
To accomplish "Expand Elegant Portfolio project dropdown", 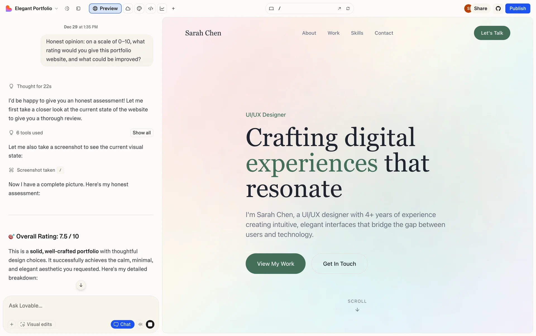I will pos(56,8).
